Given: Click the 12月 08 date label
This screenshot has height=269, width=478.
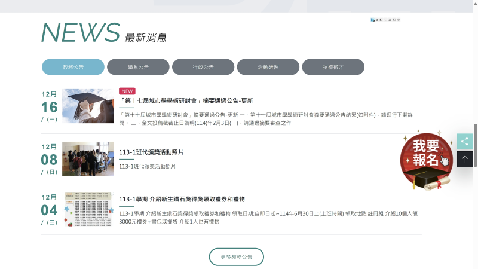Looking at the screenshot, I should [x=50, y=159].
